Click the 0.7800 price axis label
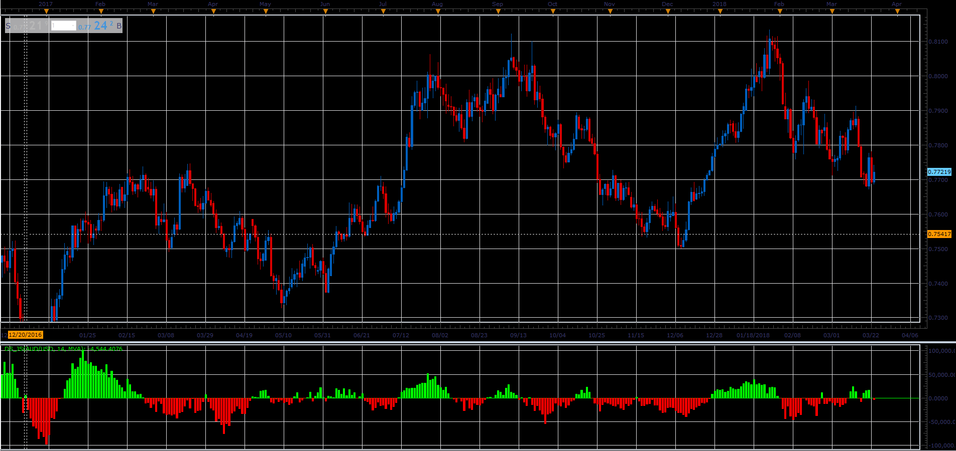This screenshot has height=451, width=956. (x=938, y=145)
